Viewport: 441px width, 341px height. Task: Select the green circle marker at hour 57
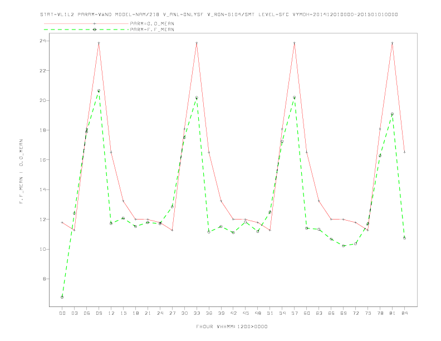(x=295, y=98)
